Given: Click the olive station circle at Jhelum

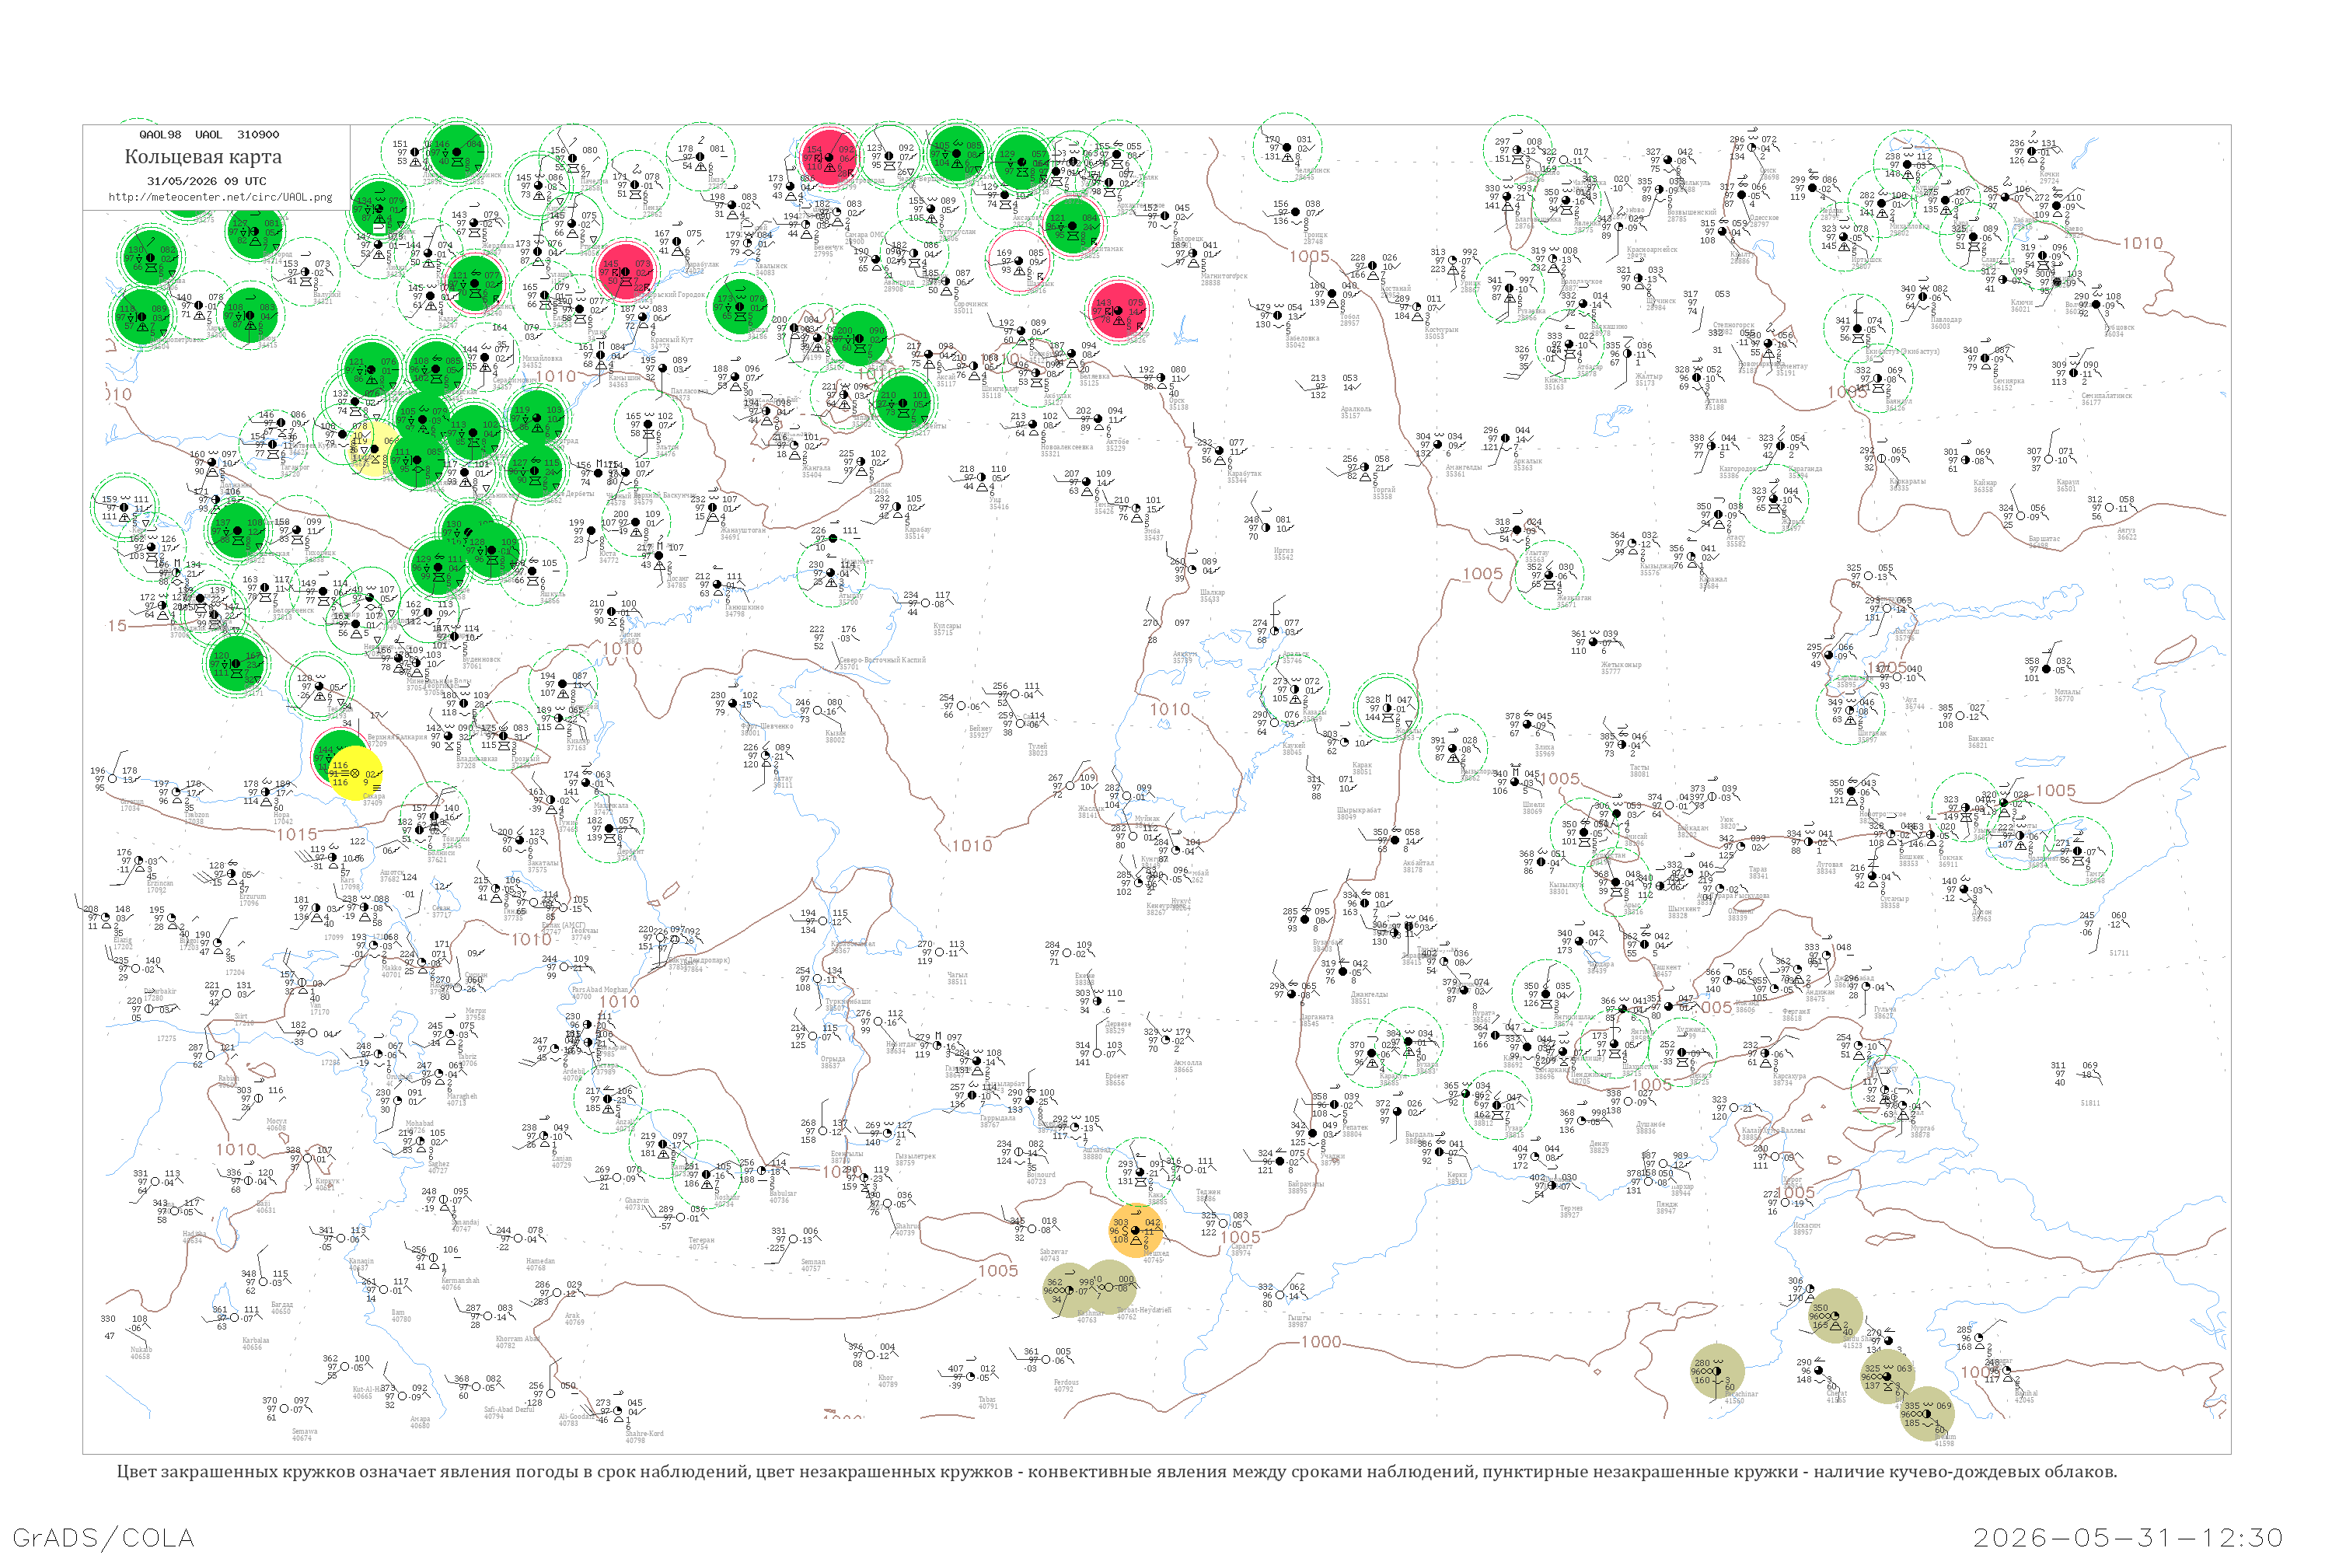Looking at the screenshot, I should point(1928,1413).
